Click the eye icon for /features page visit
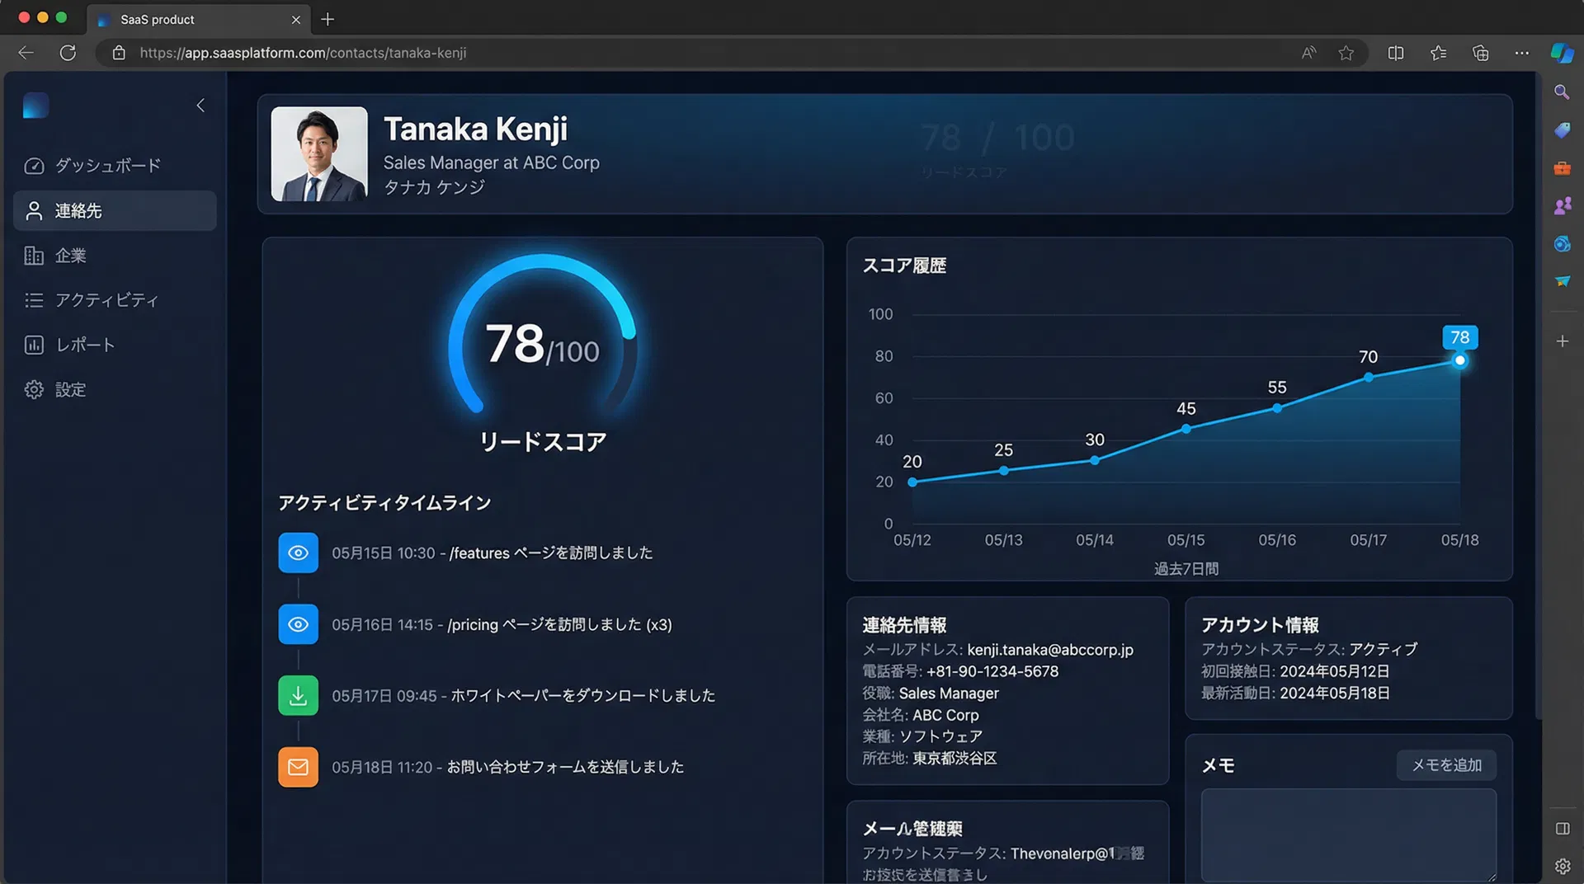This screenshot has height=884, width=1584. tap(298, 552)
